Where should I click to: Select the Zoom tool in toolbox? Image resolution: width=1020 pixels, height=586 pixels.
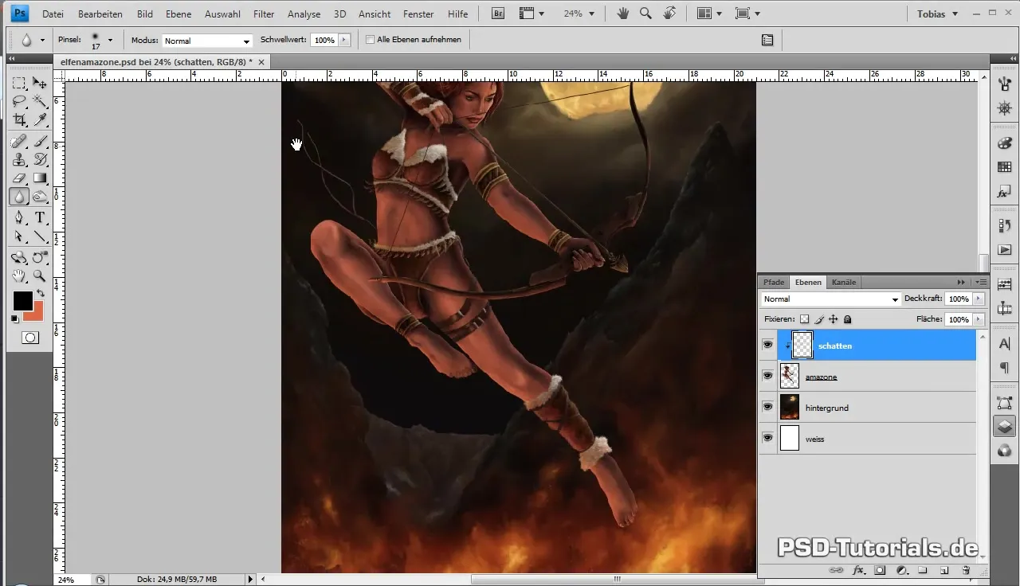[x=40, y=275]
